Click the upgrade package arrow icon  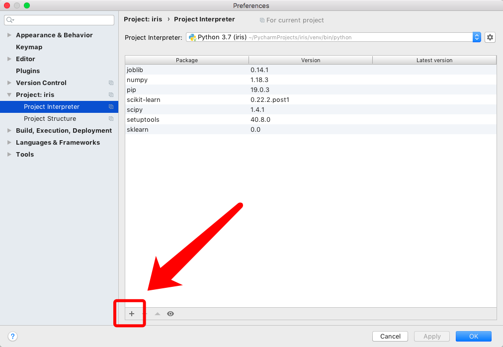tap(157, 314)
